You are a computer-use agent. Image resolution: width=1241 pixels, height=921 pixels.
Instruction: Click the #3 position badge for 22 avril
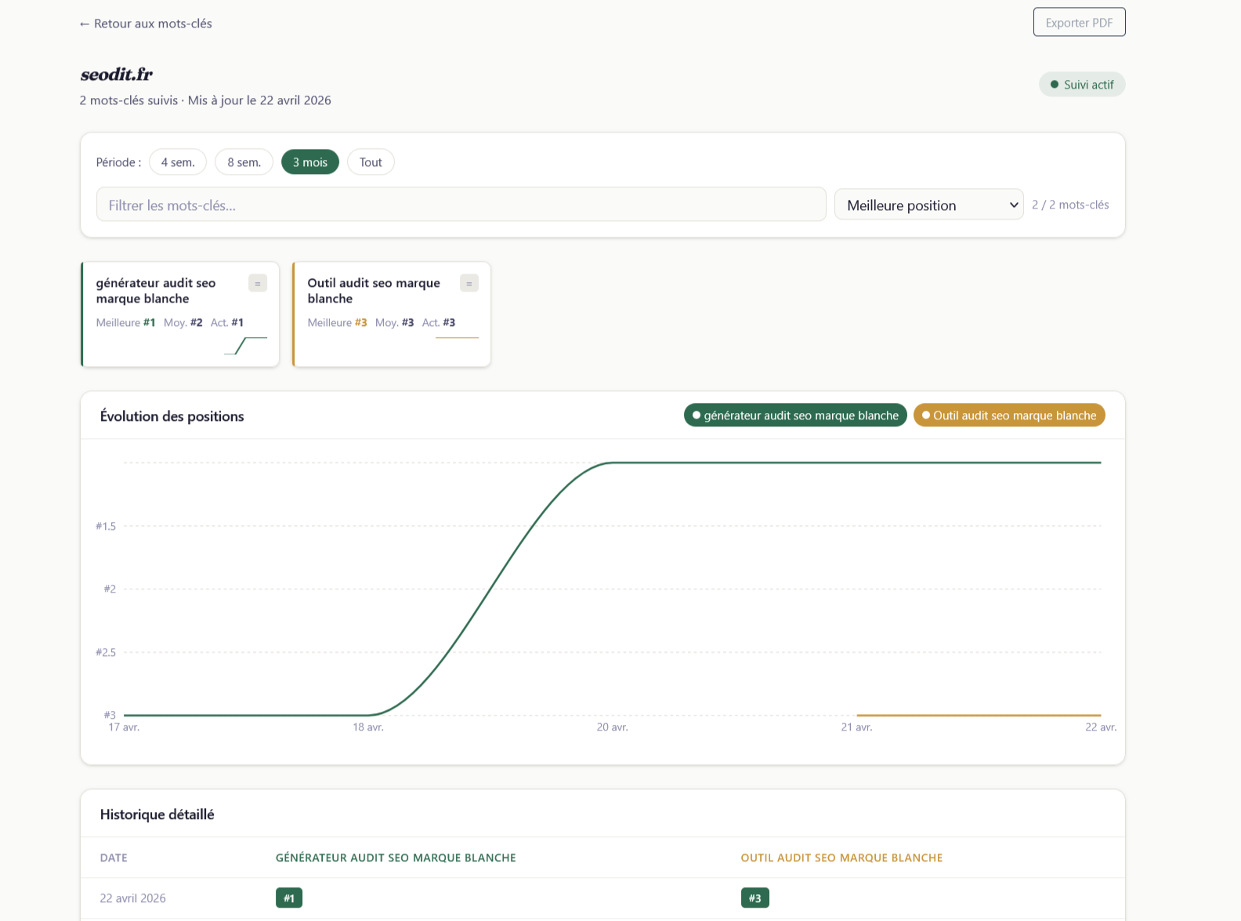coord(754,898)
